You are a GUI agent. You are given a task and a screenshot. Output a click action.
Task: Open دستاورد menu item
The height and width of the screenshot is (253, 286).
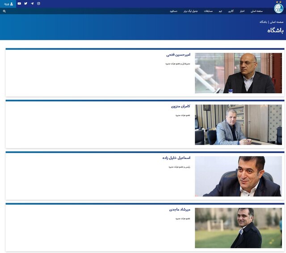tap(173, 11)
